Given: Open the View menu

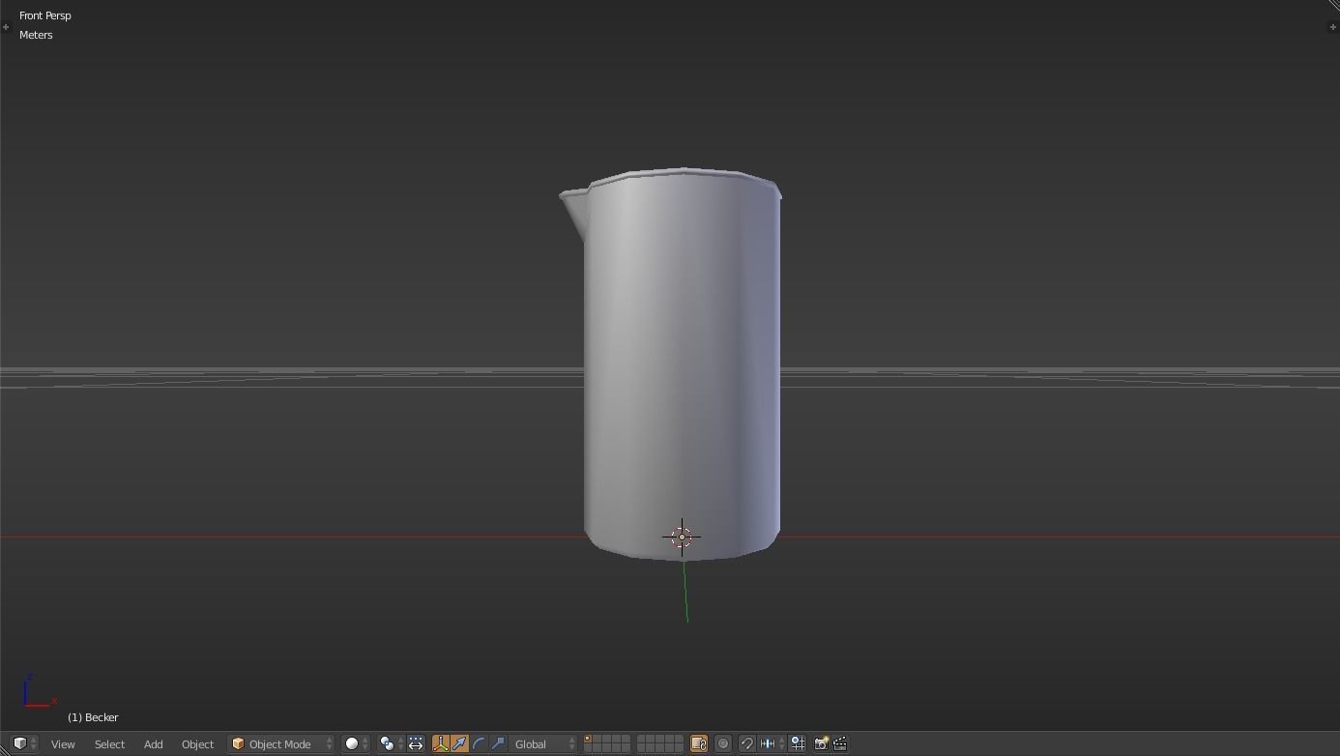Looking at the screenshot, I should [x=63, y=743].
